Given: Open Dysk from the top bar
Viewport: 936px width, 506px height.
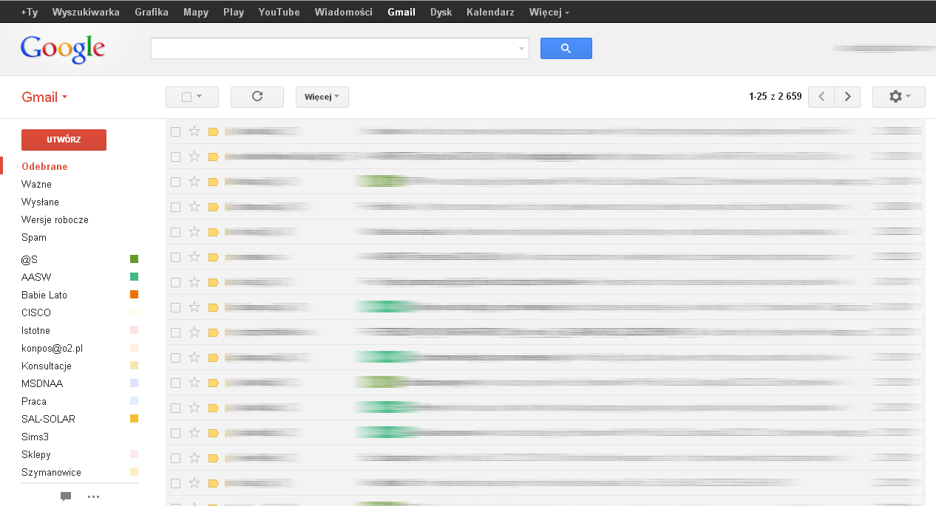Looking at the screenshot, I should [441, 12].
